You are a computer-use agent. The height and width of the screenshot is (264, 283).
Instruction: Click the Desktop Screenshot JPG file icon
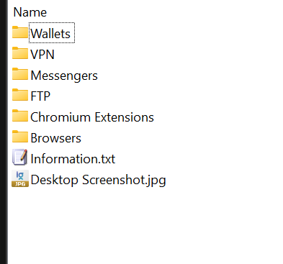click(x=20, y=178)
